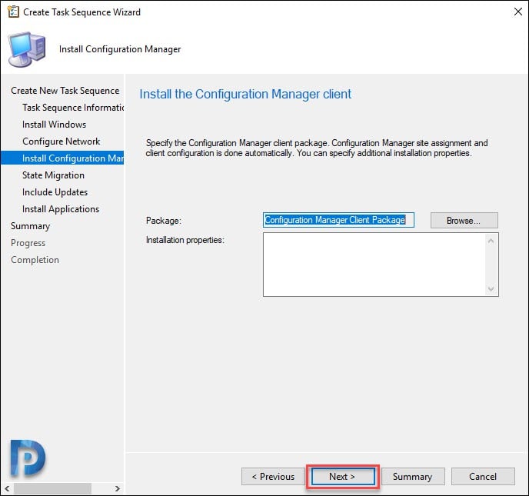
Task: Click the Package input field
Action: [x=338, y=220]
